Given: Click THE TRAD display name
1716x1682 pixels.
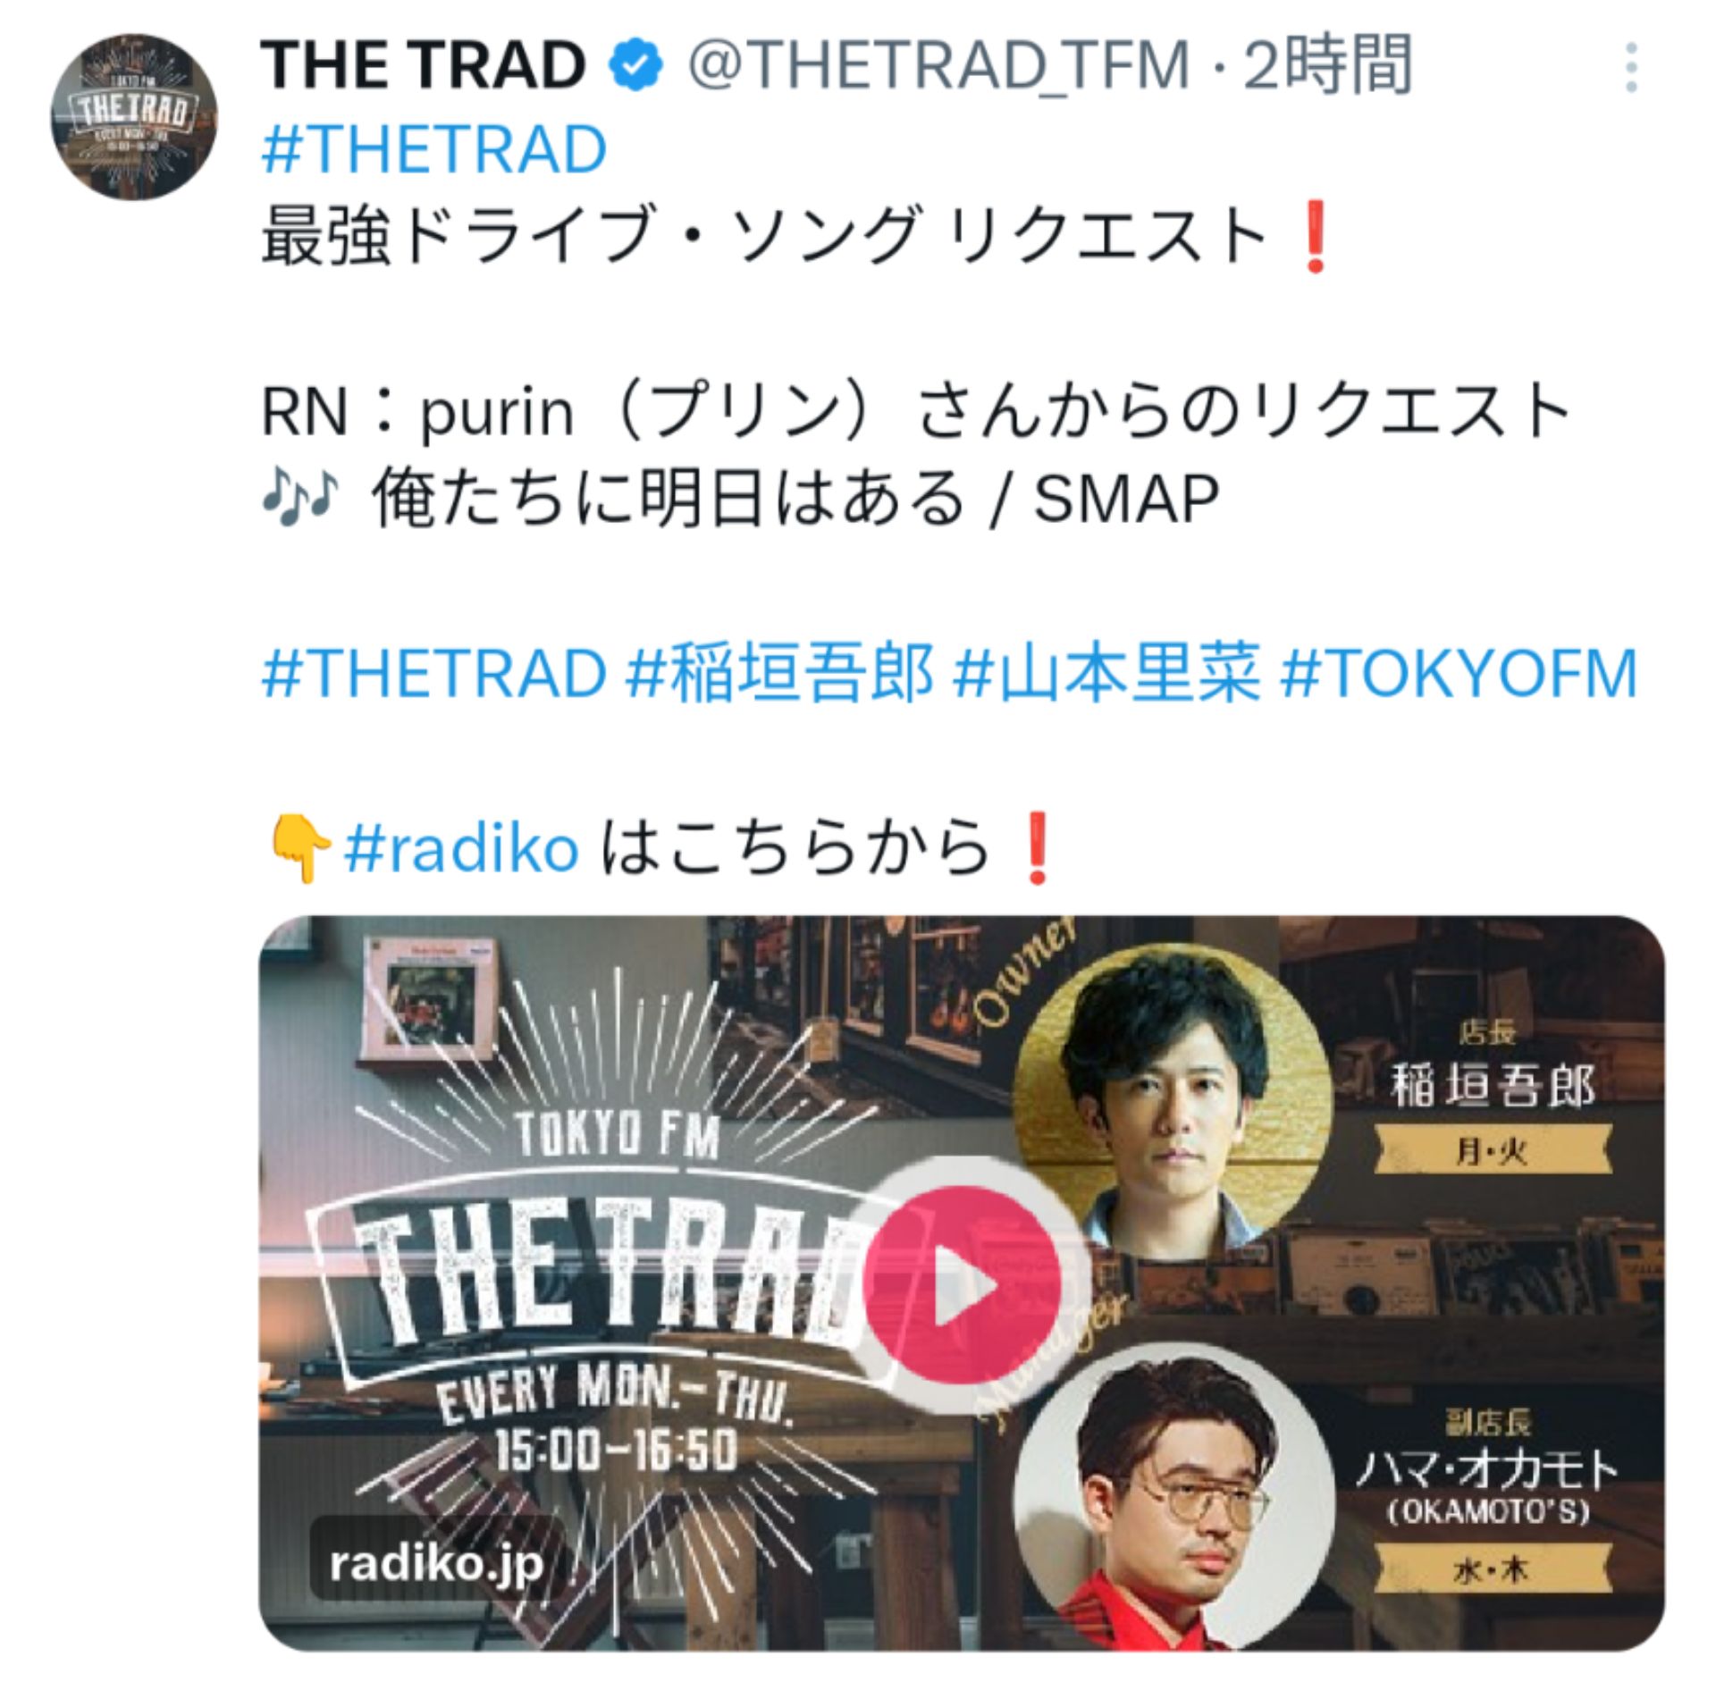Looking at the screenshot, I should [x=423, y=66].
